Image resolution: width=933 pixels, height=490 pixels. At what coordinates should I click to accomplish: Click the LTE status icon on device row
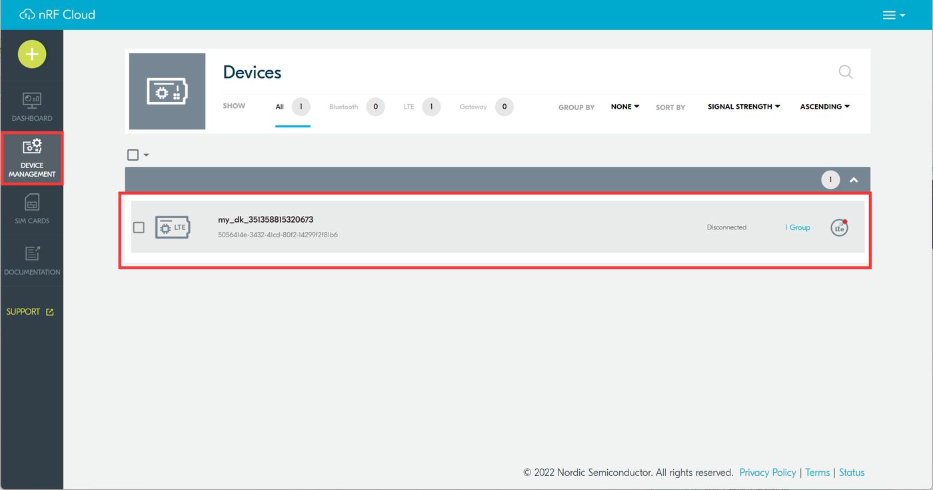(x=840, y=227)
